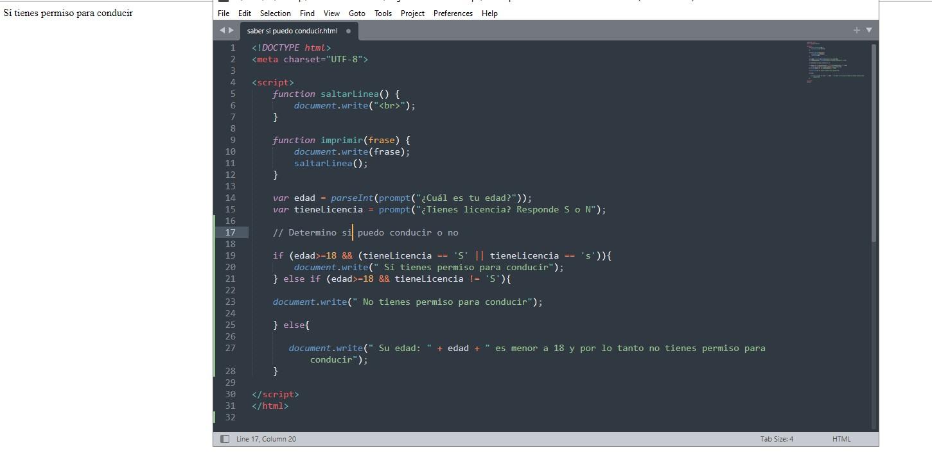Go to next tab with right arrow
The width and height of the screenshot is (932, 464).
coord(231,30)
